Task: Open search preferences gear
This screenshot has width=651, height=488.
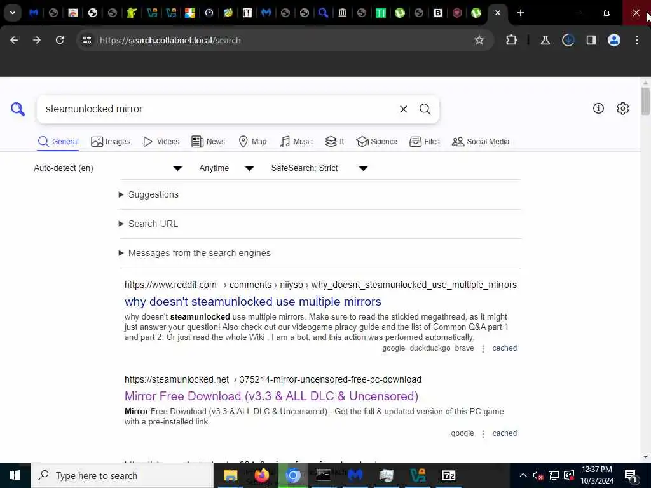Action: click(x=622, y=109)
